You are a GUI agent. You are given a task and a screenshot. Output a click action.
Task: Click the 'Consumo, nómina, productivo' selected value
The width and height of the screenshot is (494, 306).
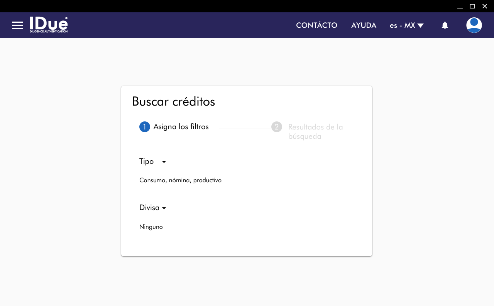point(180,180)
